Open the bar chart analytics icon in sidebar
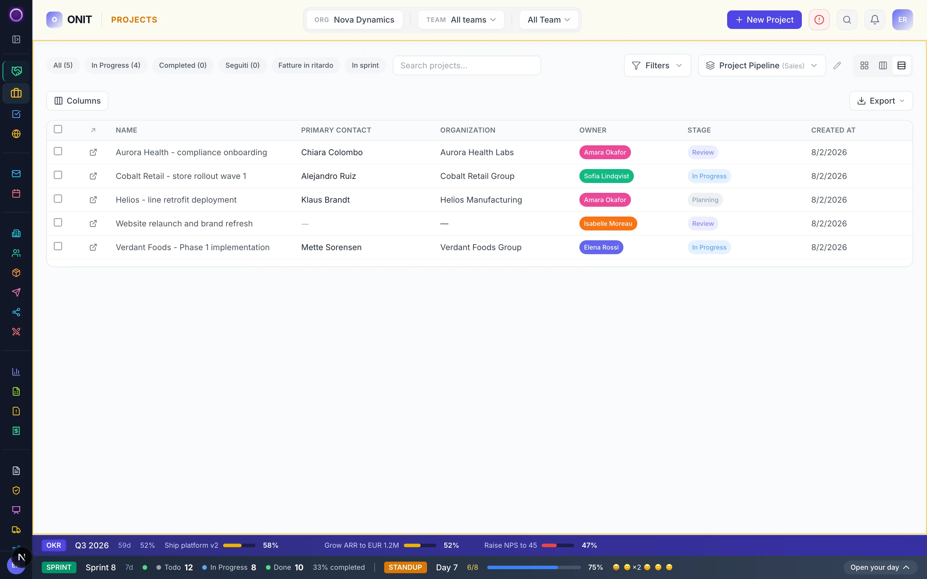927x579 pixels. point(16,371)
